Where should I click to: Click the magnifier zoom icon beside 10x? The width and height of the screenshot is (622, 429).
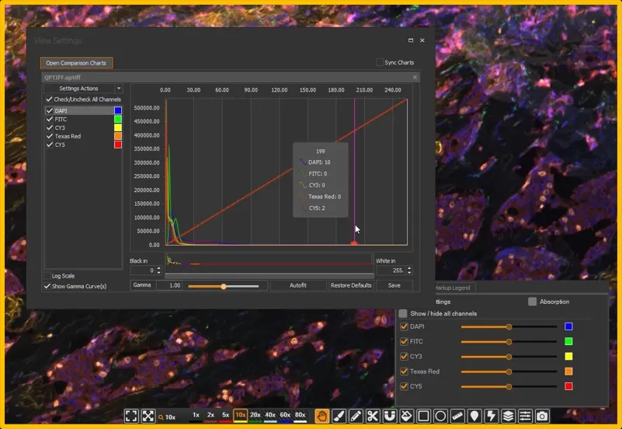click(x=161, y=417)
